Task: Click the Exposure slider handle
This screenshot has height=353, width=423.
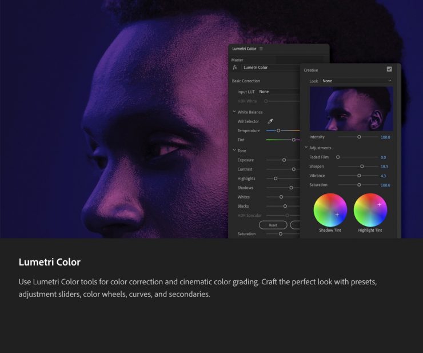Action: [284, 160]
